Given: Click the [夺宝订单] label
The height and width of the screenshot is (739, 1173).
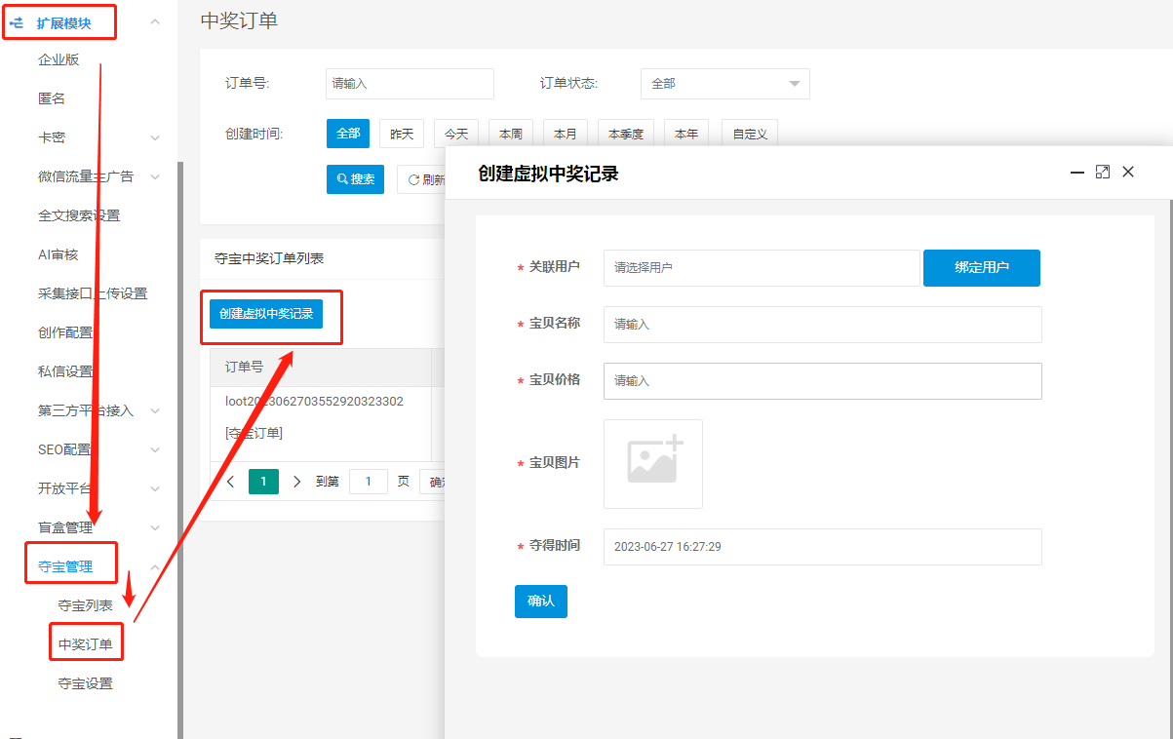Looking at the screenshot, I should [254, 433].
